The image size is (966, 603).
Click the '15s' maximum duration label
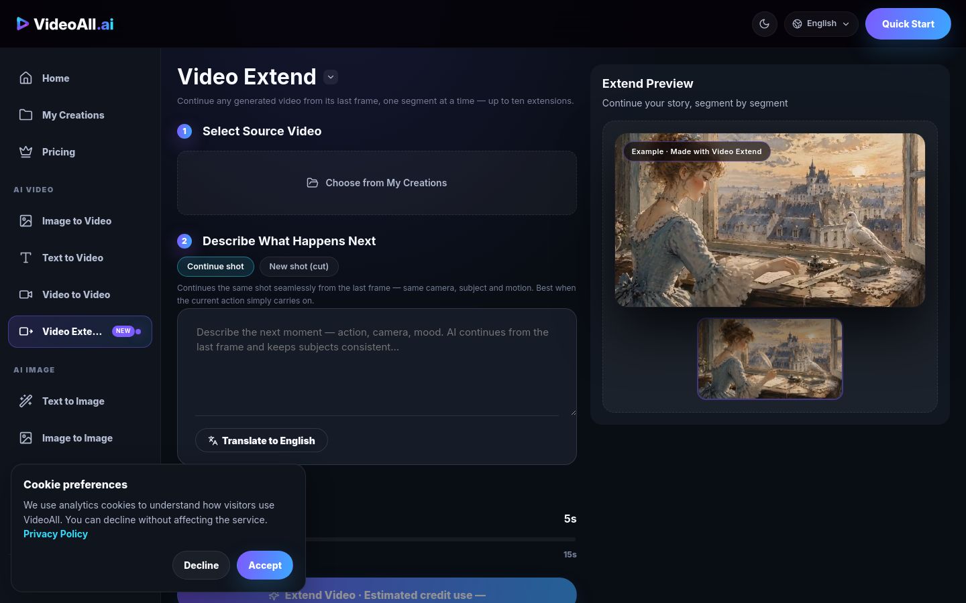[x=570, y=555]
